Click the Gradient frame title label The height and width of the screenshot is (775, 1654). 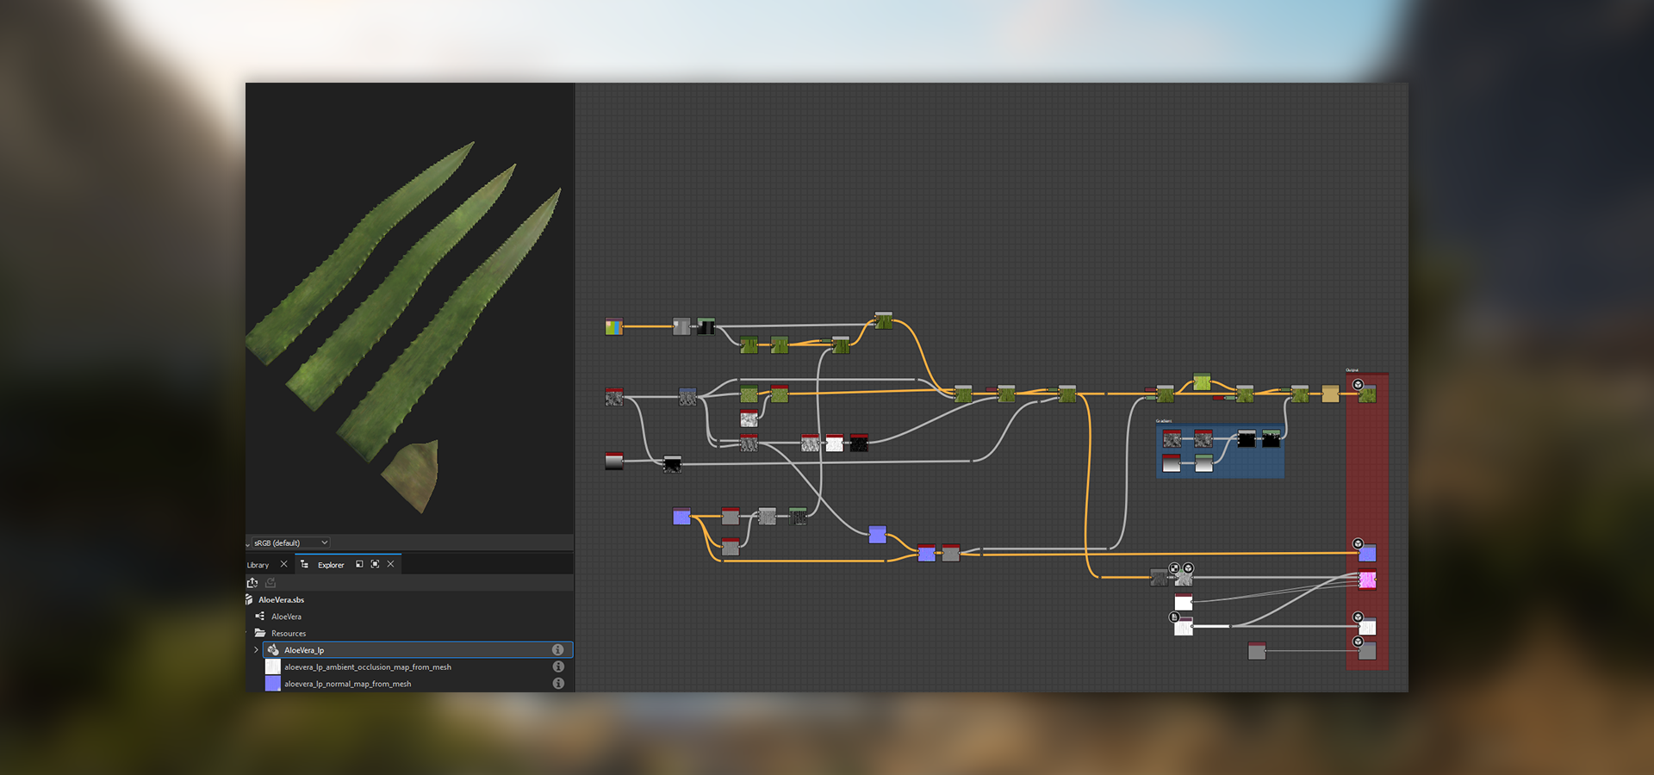click(x=1164, y=421)
